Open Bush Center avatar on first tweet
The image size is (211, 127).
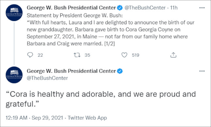14,13
